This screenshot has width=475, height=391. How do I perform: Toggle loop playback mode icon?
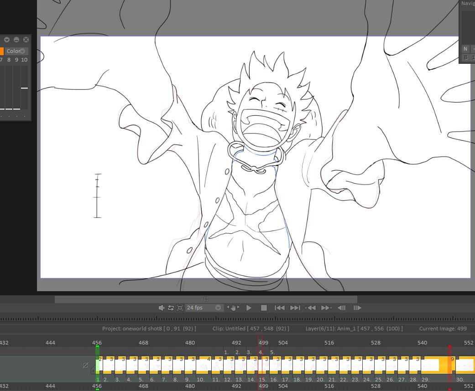tap(171, 308)
